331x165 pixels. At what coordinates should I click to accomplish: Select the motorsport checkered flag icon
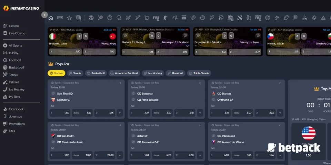295,18
